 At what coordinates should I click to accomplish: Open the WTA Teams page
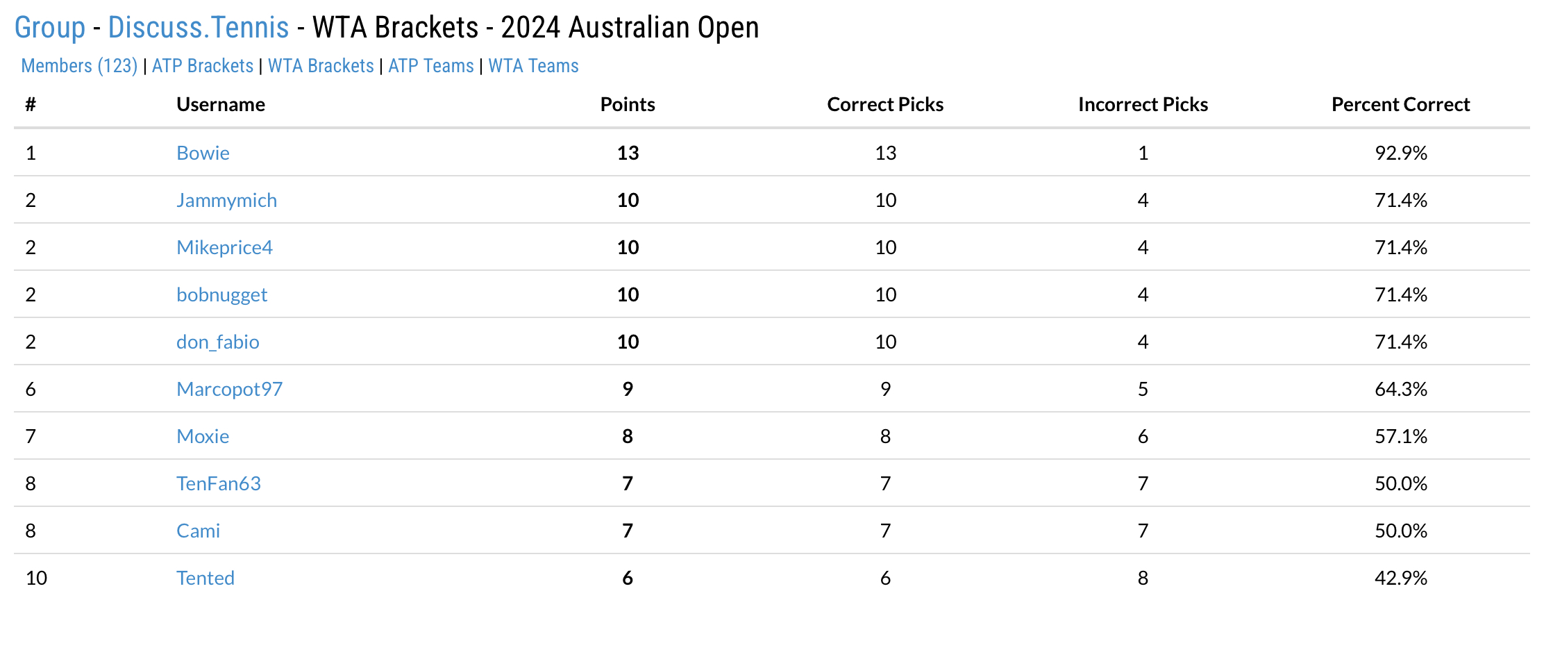click(533, 66)
